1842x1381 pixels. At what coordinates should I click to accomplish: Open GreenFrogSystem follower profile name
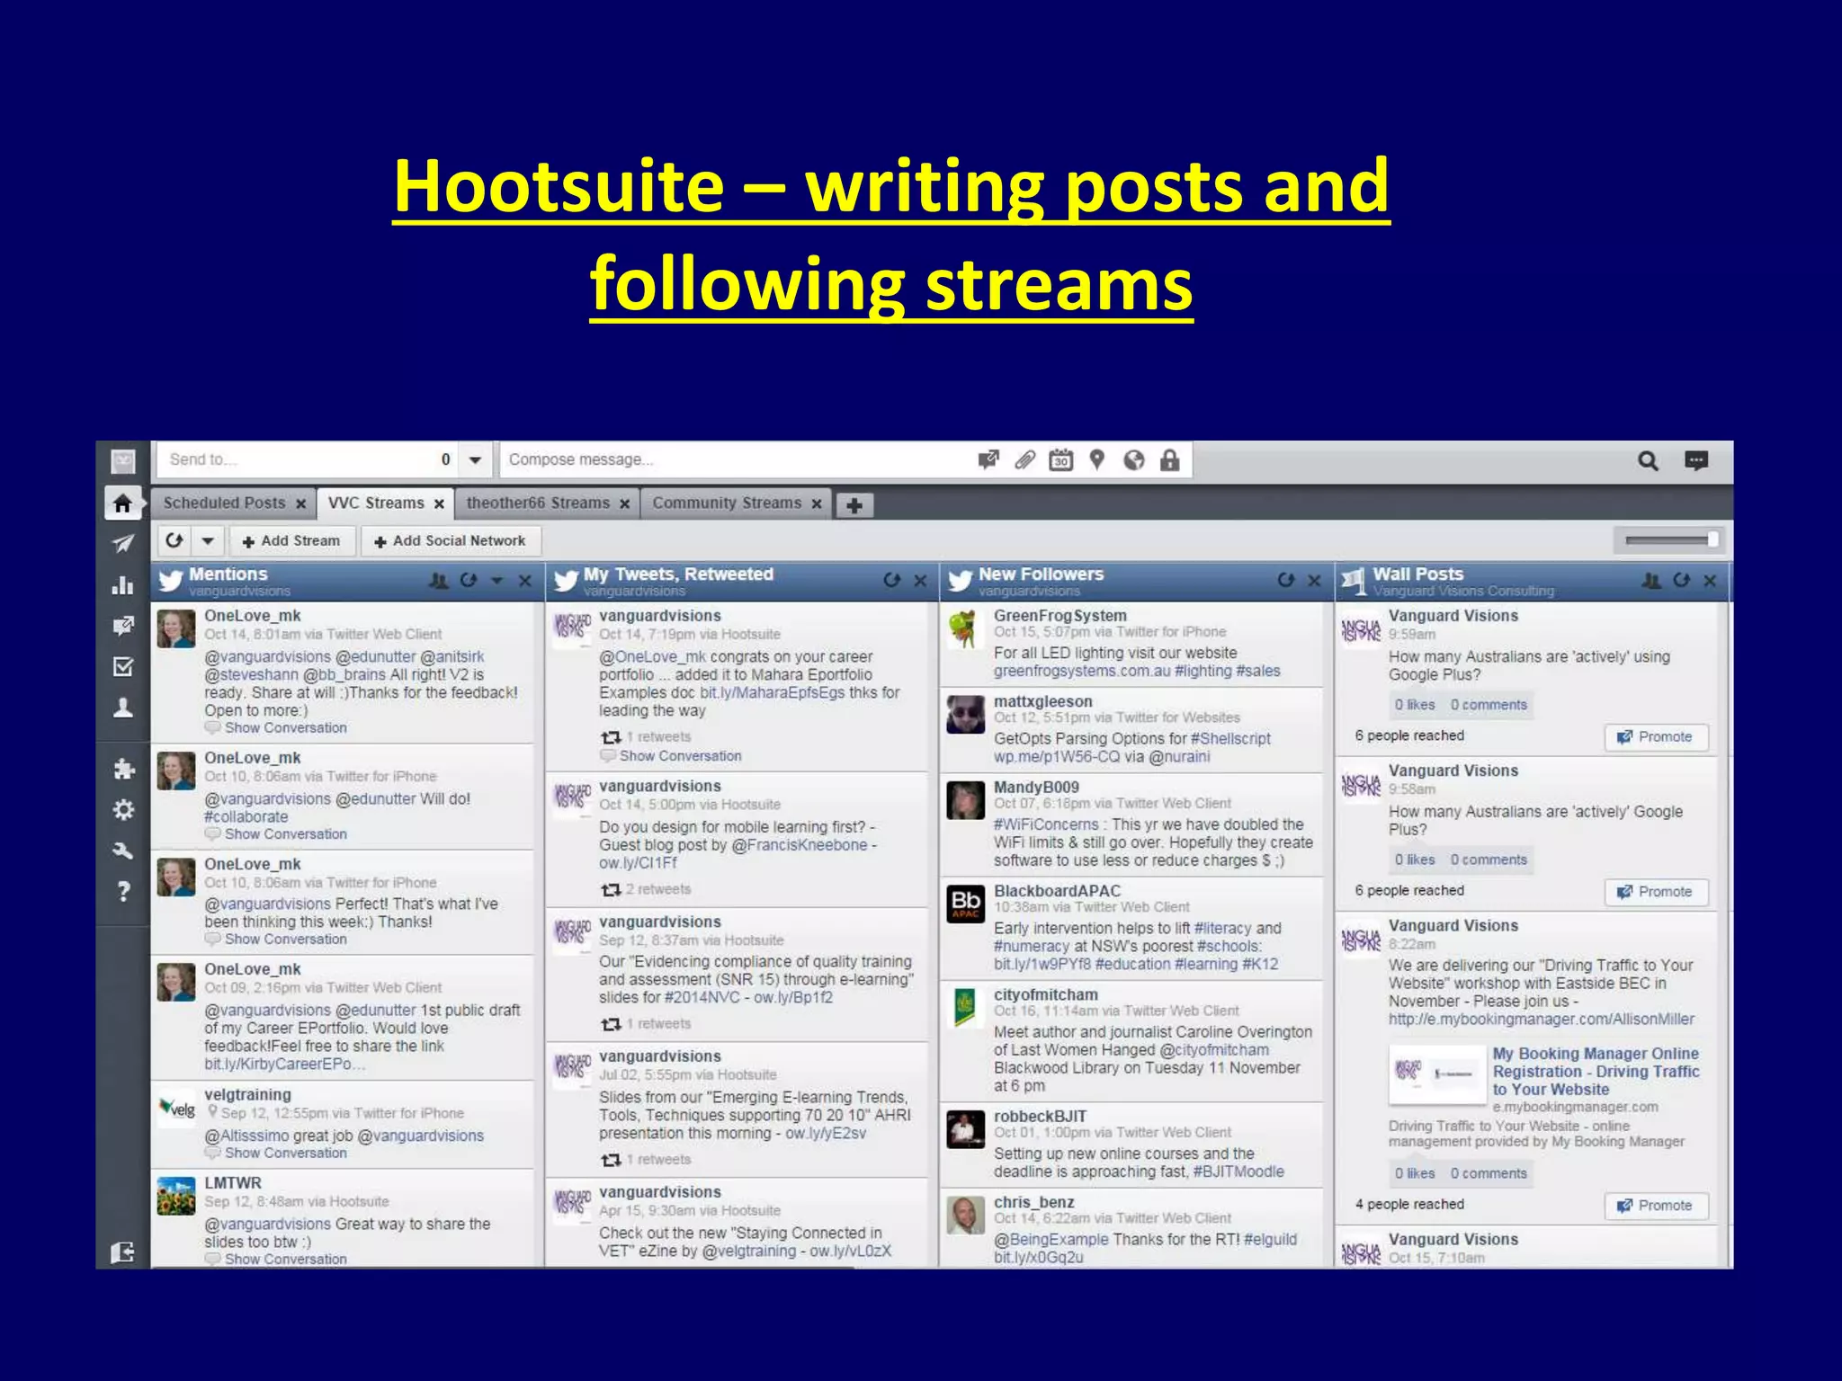[x=1060, y=616]
